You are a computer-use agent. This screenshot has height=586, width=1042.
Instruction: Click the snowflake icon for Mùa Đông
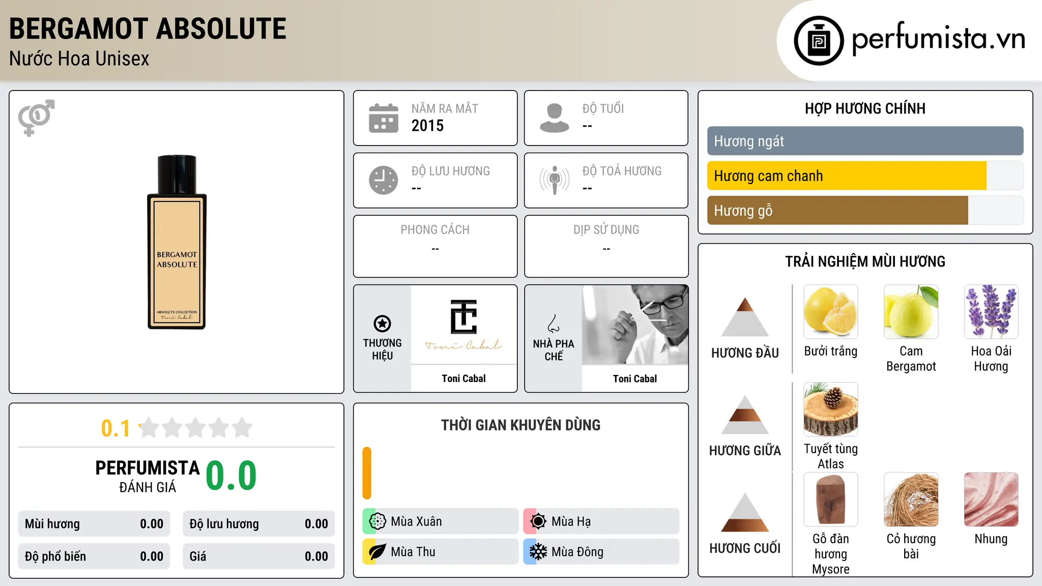tap(538, 551)
